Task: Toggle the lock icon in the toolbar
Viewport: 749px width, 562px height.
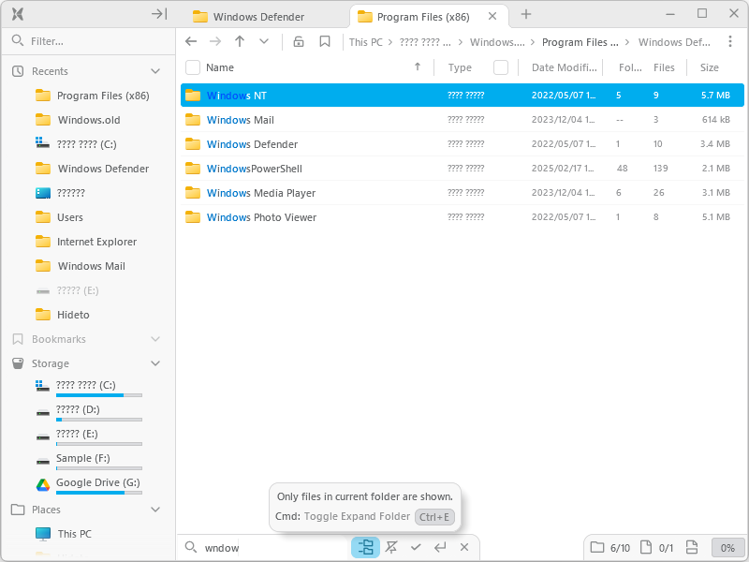Action: click(299, 41)
